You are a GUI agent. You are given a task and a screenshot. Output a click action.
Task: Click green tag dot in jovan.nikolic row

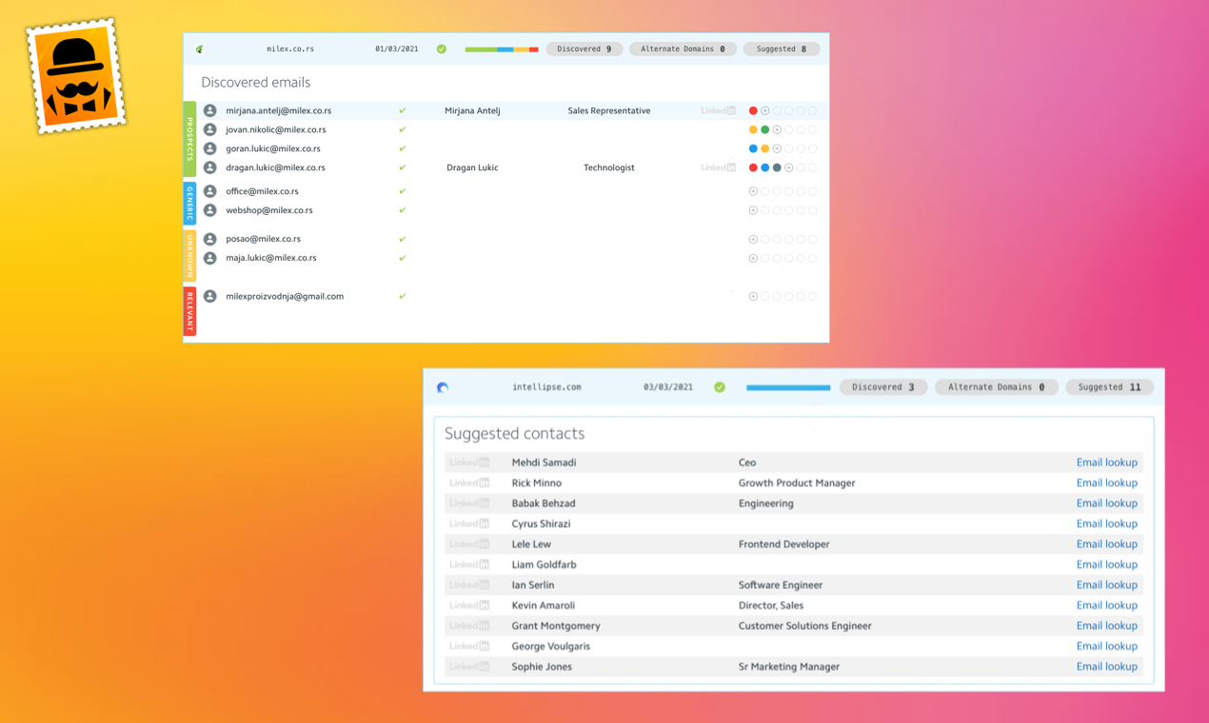(764, 129)
